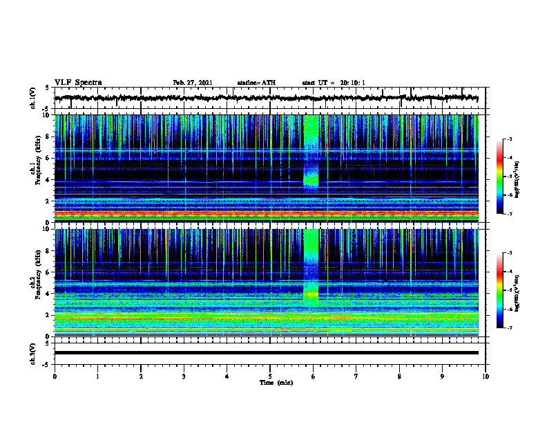
Task: Click the ch.2 Frequency (kHz) axis label
Action: [x=35, y=274]
